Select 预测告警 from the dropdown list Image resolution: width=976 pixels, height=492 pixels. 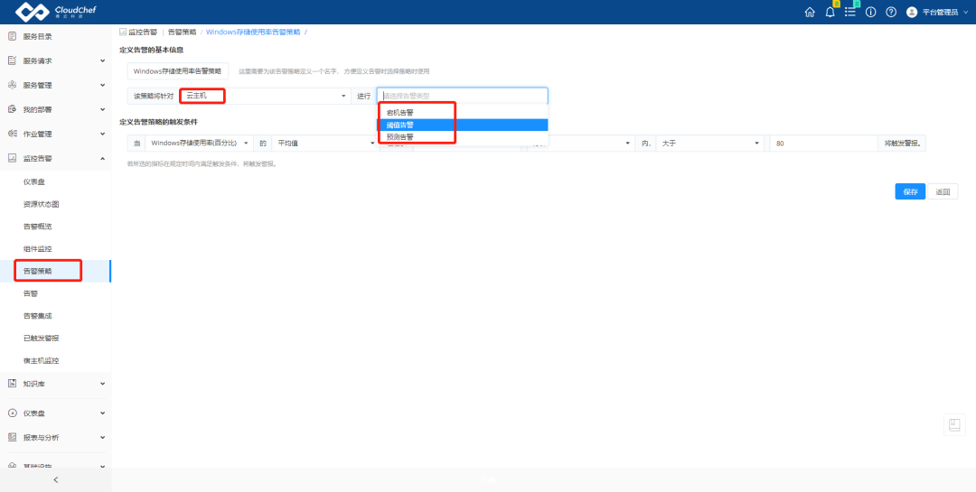[x=463, y=136]
